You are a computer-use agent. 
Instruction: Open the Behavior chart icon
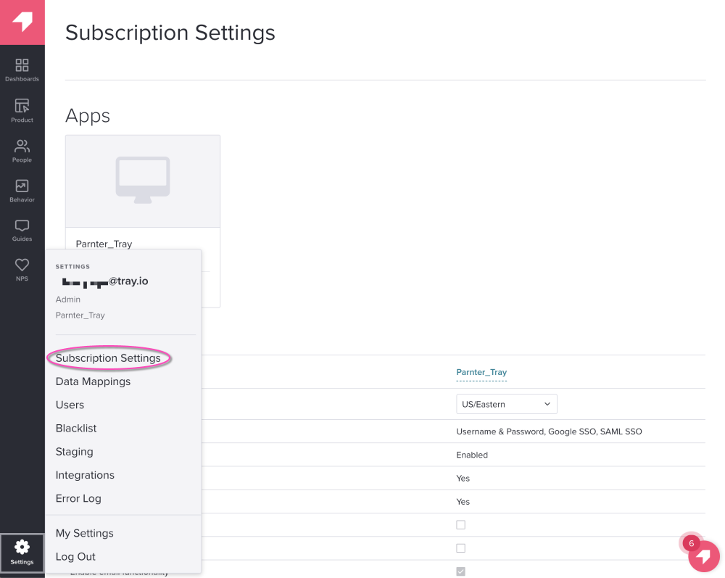click(22, 190)
